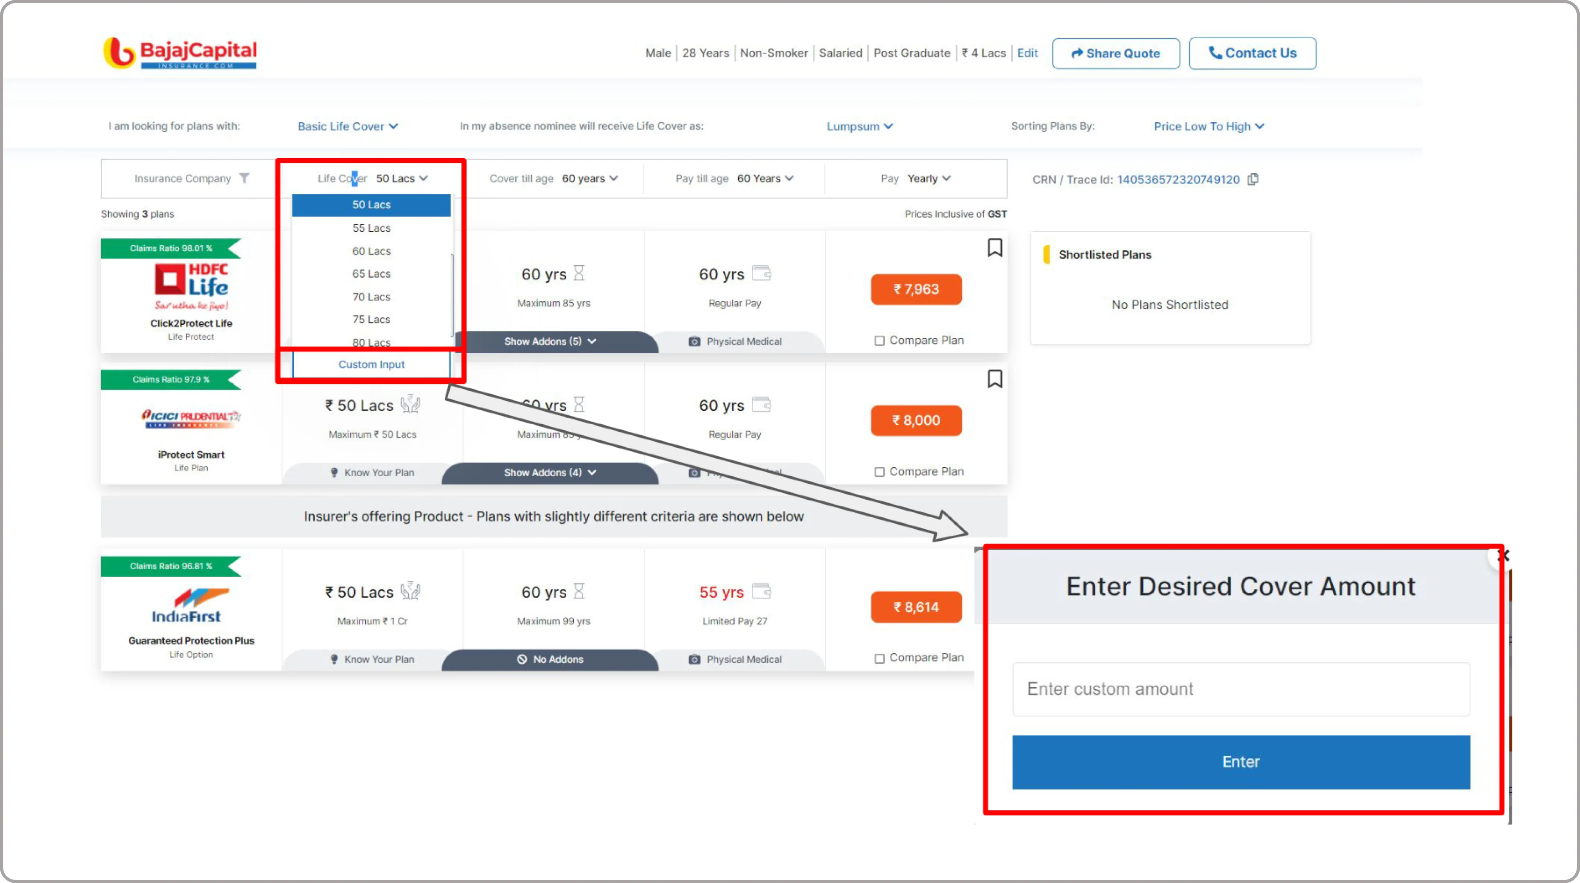Screen dimensions: 1580x883
Task: Click the red 55 yrs value
Action: (x=721, y=592)
